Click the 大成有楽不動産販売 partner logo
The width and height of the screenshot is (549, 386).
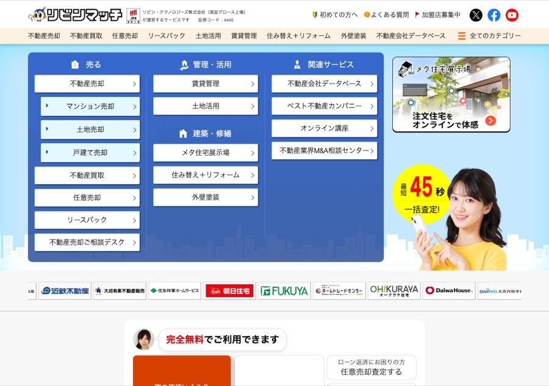120,291
